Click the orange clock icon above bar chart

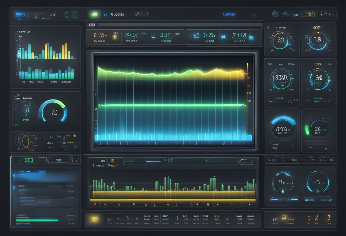tap(113, 161)
